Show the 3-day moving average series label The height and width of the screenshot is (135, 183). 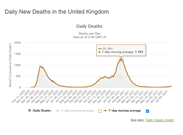pos(77,111)
